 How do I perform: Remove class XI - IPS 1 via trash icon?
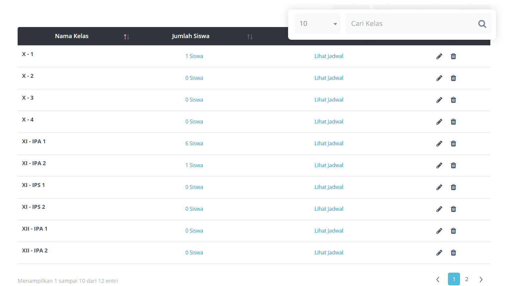point(453,187)
